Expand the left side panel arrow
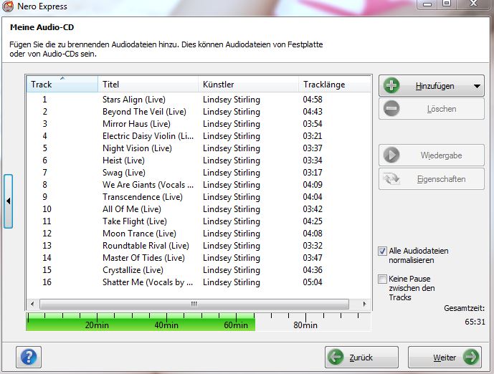 8,201
